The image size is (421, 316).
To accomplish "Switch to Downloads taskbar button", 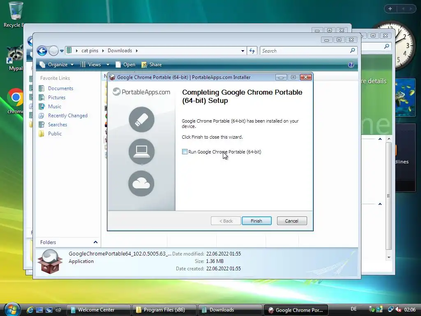I will 230,310.
